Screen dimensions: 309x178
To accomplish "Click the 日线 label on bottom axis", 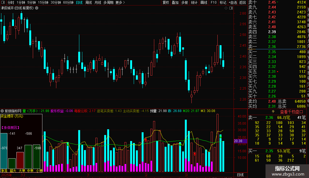I will [240, 175].
